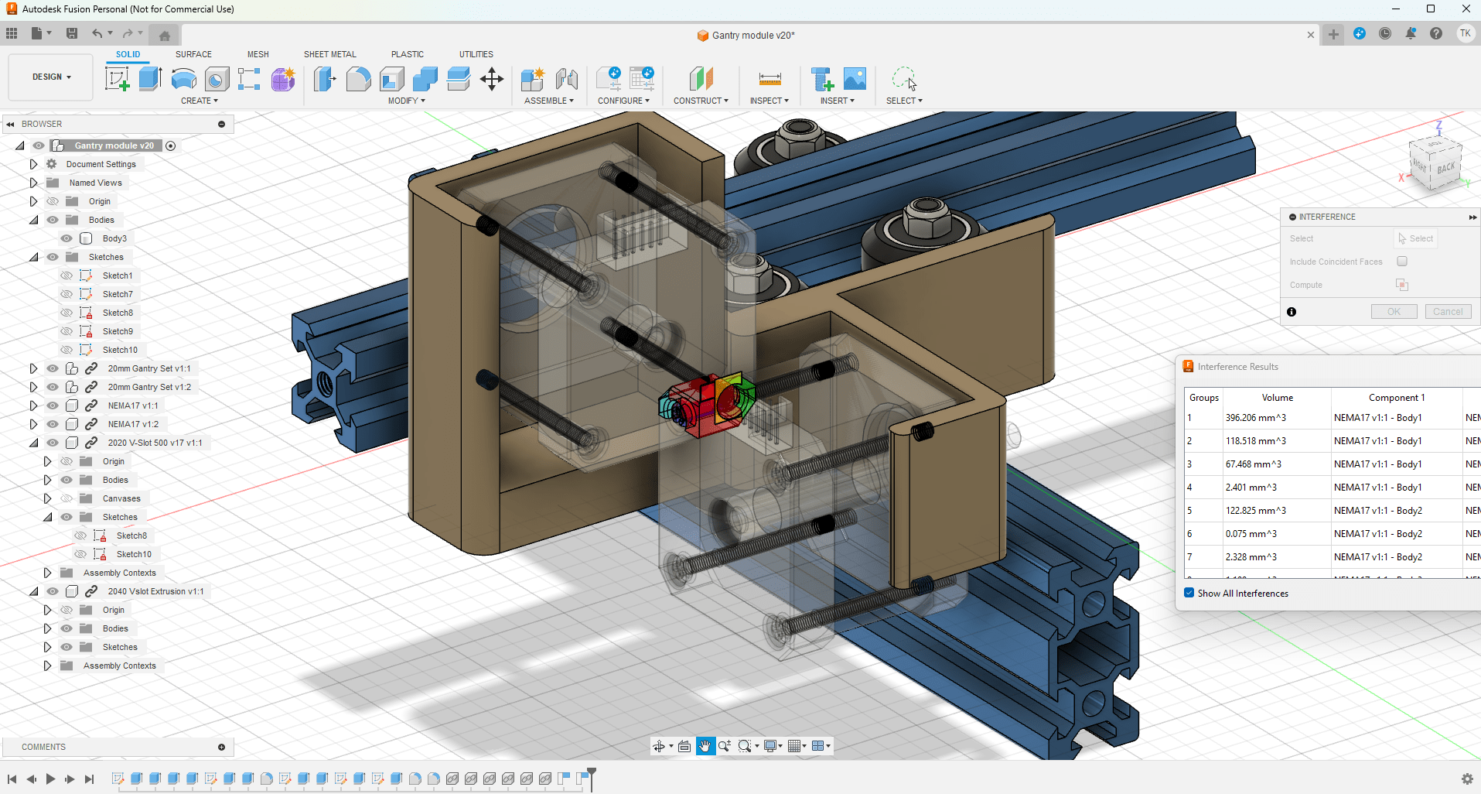Screen dimensions: 1481x794
Task: Select the Extrude tool icon
Action: (x=150, y=79)
